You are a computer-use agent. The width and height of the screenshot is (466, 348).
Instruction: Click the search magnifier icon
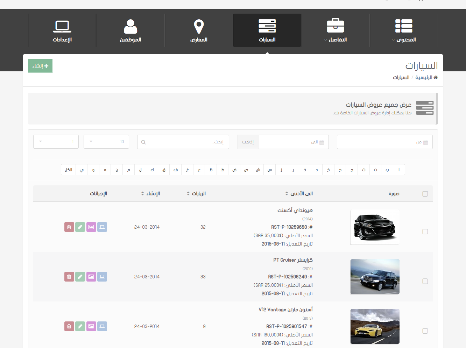point(143,142)
